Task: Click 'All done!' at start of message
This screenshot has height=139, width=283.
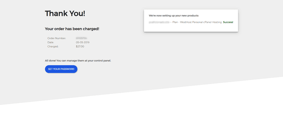Action: tap(50, 61)
